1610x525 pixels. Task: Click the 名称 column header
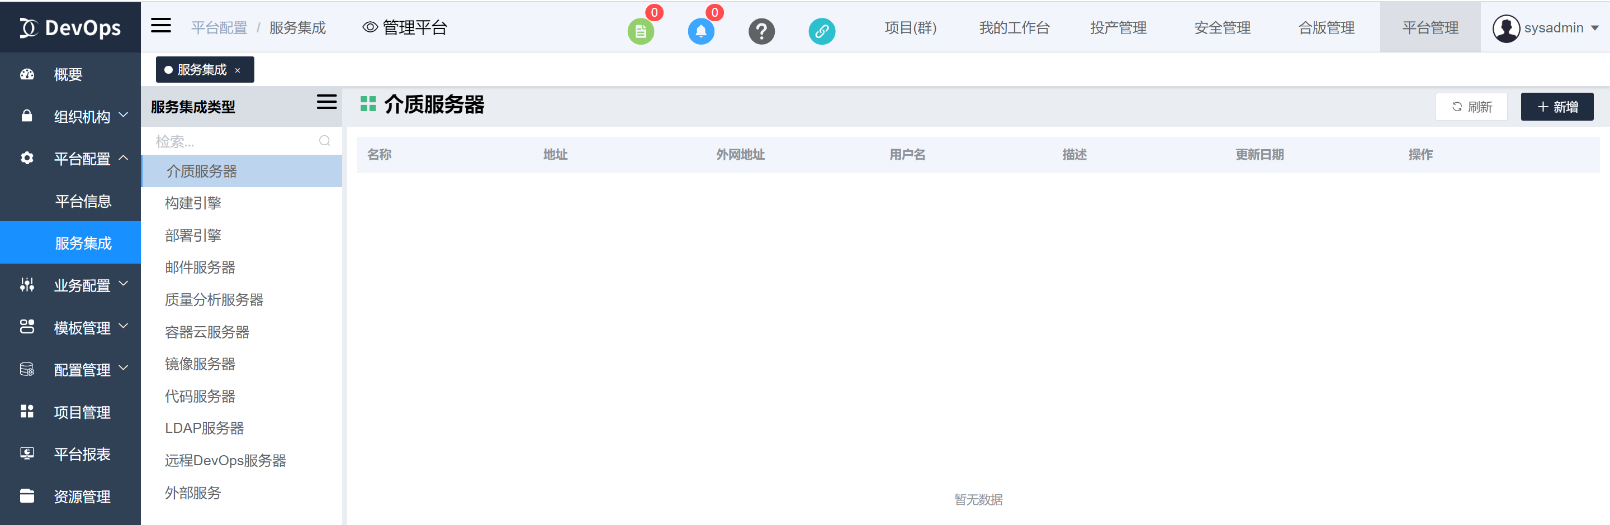[x=380, y=155]
